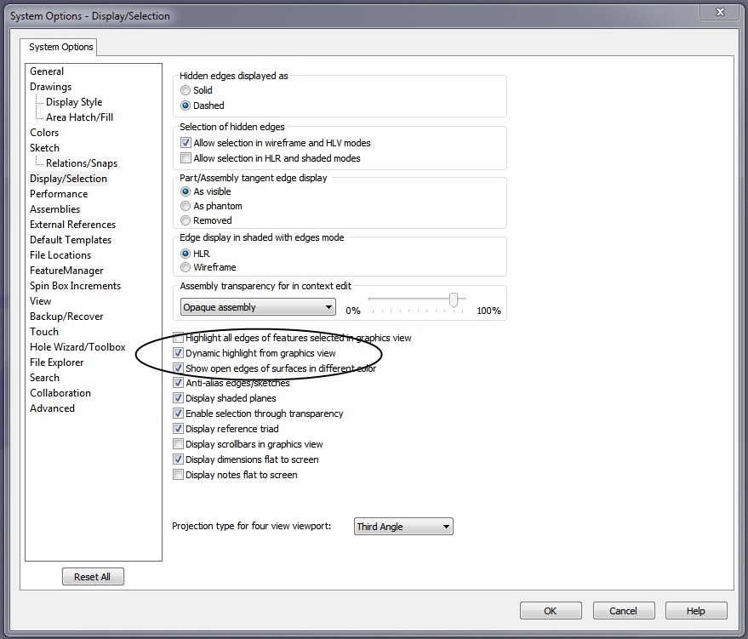
Task: Open Performance options
Action: (x=59, y=194)
